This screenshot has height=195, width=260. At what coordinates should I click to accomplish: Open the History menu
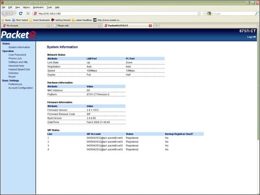coord(26,7)
